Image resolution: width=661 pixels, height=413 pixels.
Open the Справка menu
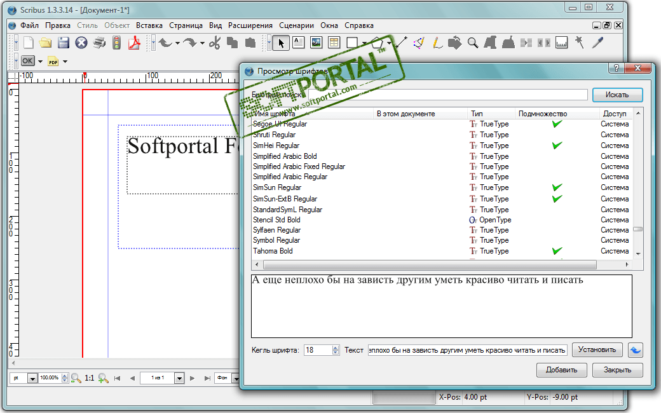click(359, 25)
